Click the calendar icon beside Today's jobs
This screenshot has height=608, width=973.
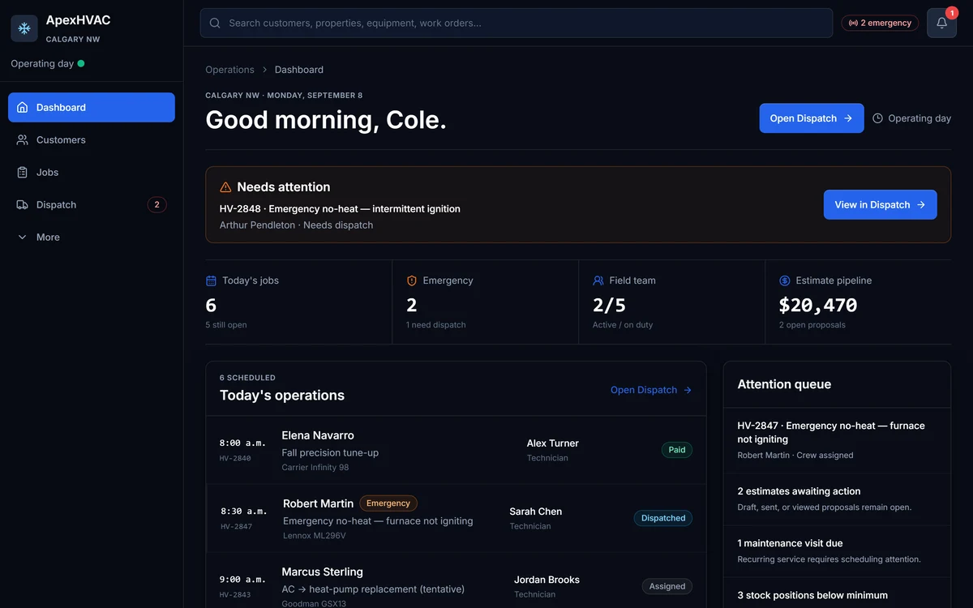coord(211,280)
